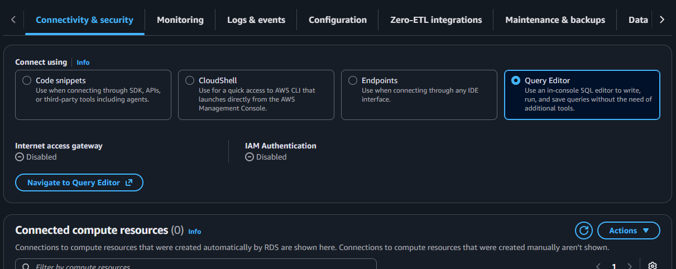Select the Query Editor radio option
The width and height of the screenshot is (676, 269).
[x=516, y=80]
